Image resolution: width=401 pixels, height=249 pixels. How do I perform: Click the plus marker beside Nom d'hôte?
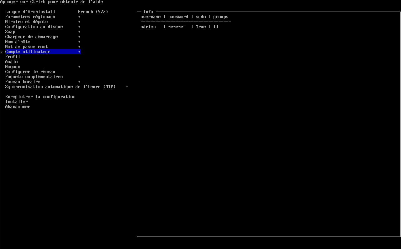[x=79, y=42]
